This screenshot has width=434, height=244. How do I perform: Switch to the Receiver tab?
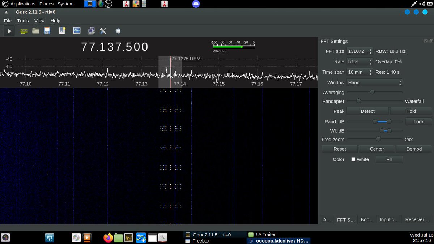(418, 219)
